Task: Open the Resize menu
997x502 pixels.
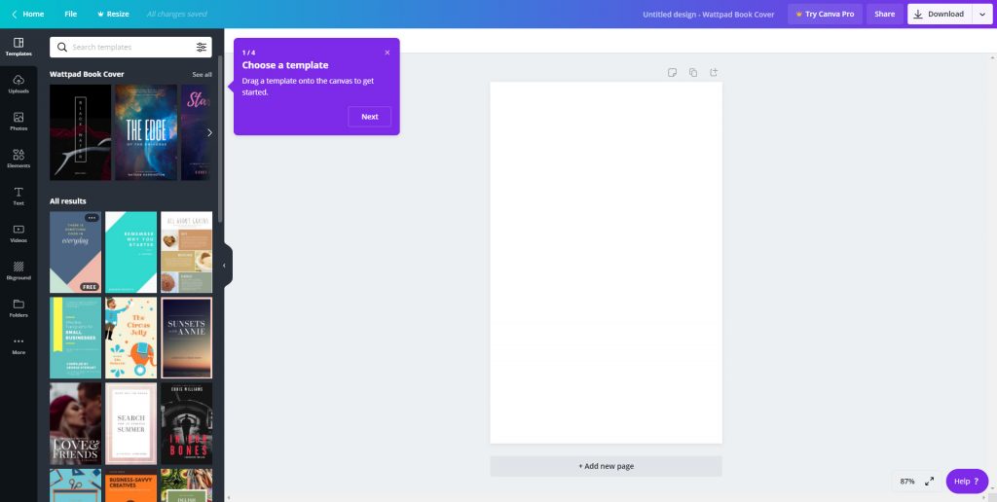Action: coord(112,15)
